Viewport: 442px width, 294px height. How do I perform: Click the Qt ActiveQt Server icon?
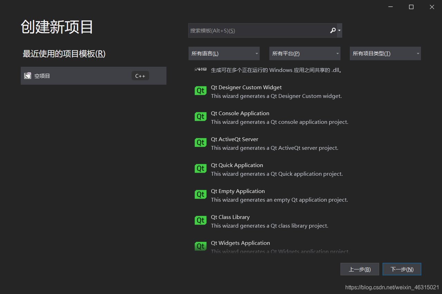pos(200,143)
